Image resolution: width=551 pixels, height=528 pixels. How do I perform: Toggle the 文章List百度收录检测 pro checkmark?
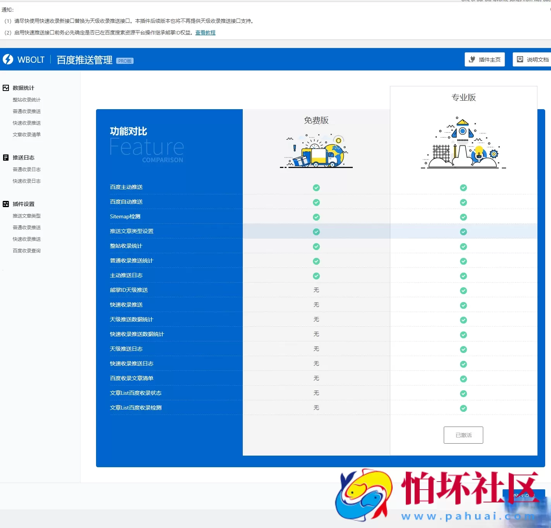463,408
